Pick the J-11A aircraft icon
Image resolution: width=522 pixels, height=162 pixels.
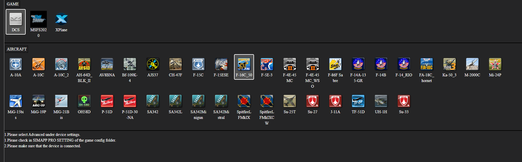point(335,101)
